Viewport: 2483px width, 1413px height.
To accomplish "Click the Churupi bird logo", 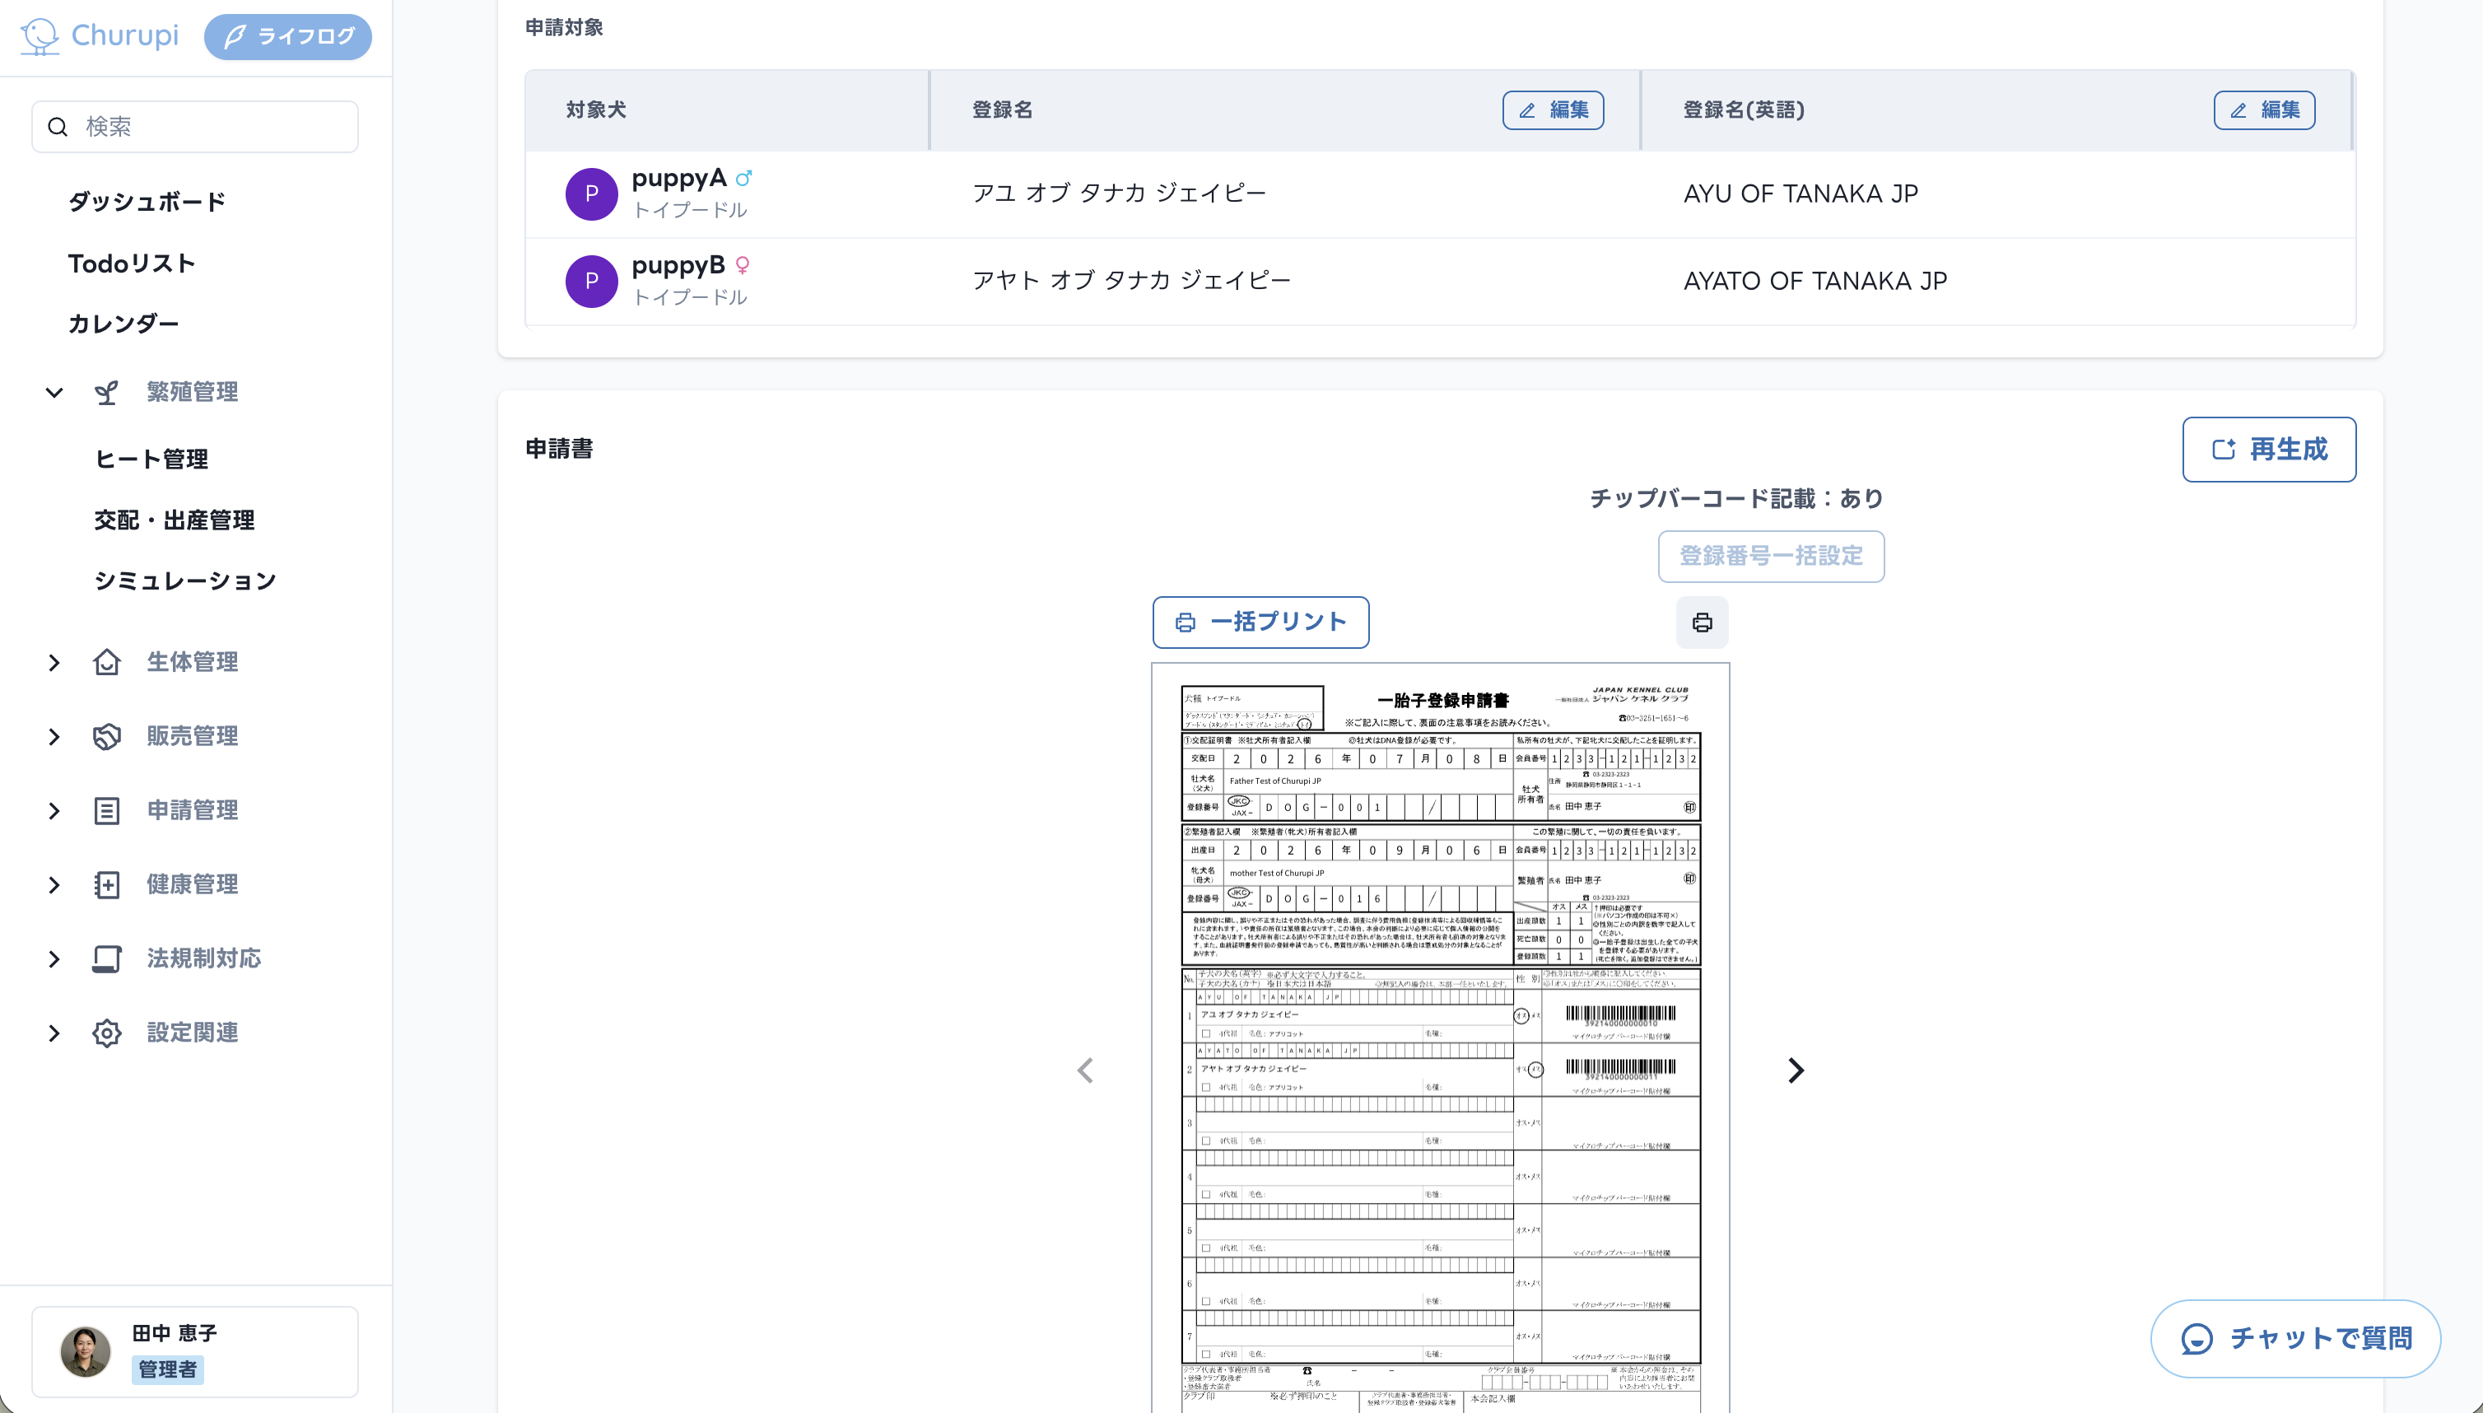I will 40,36.
